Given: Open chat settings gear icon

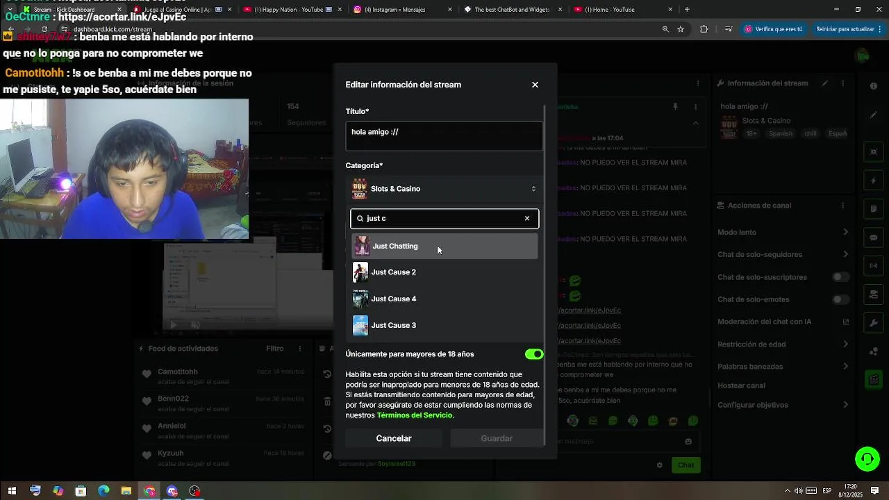Looking at the screenshot, I should (660, 465).
